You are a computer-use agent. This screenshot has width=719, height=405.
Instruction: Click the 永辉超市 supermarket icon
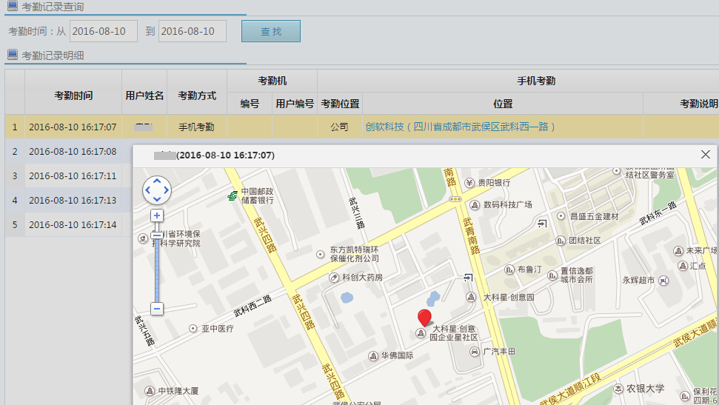click(663, 281)
